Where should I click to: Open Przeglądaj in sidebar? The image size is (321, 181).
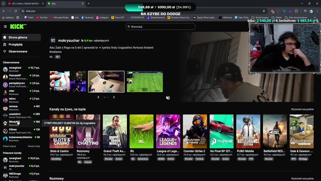[x=21, y=44]
